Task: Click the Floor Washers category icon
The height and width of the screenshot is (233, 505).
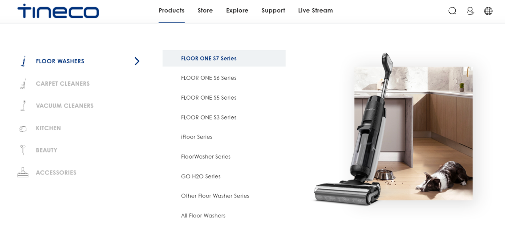Action: pos(23,61)
